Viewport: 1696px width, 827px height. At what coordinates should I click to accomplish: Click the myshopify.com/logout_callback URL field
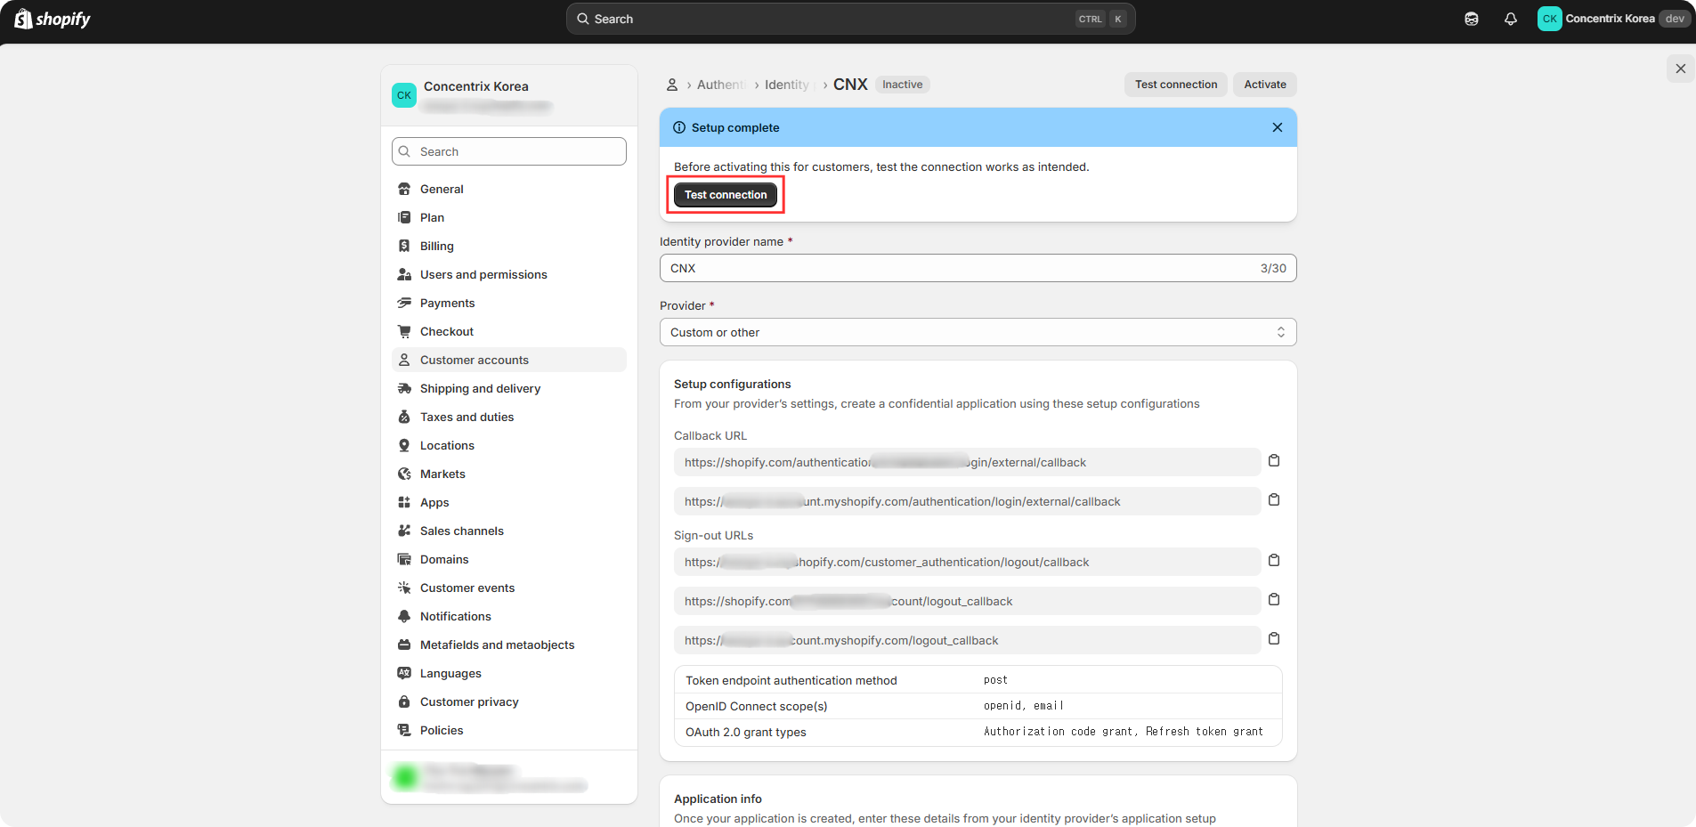pyautogui.click(x=967, y=640)
